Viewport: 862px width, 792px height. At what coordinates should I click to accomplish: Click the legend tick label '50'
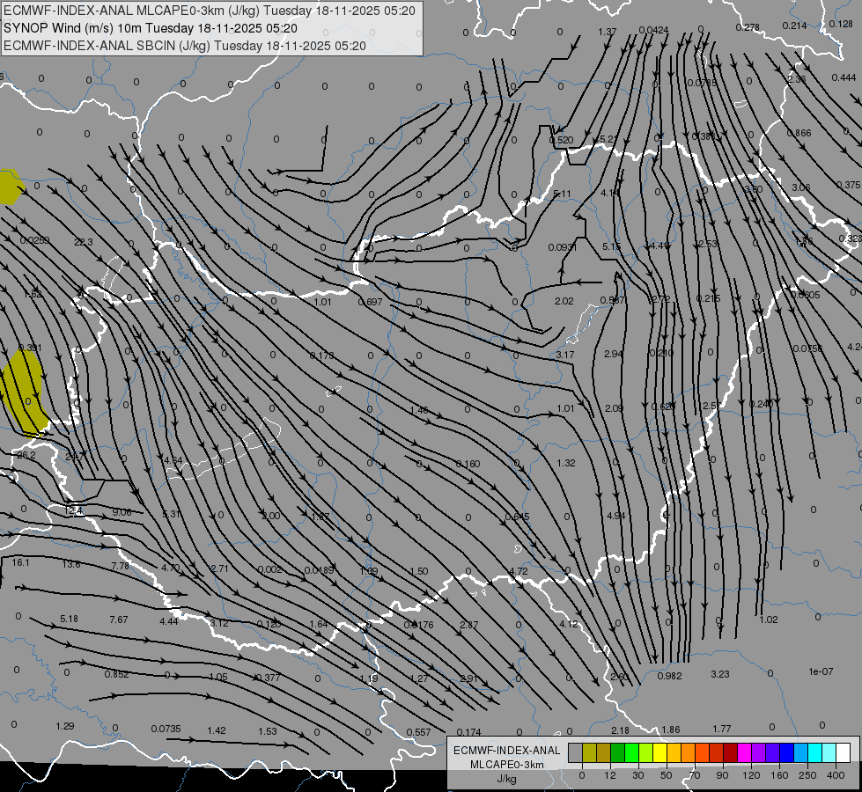coord(667,775)
